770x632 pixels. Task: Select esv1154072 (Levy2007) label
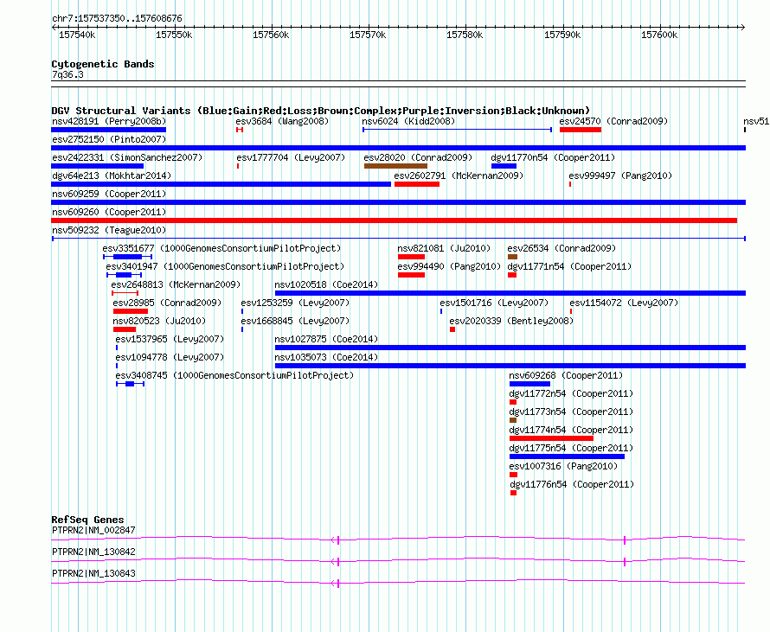[x=624, y=303]
